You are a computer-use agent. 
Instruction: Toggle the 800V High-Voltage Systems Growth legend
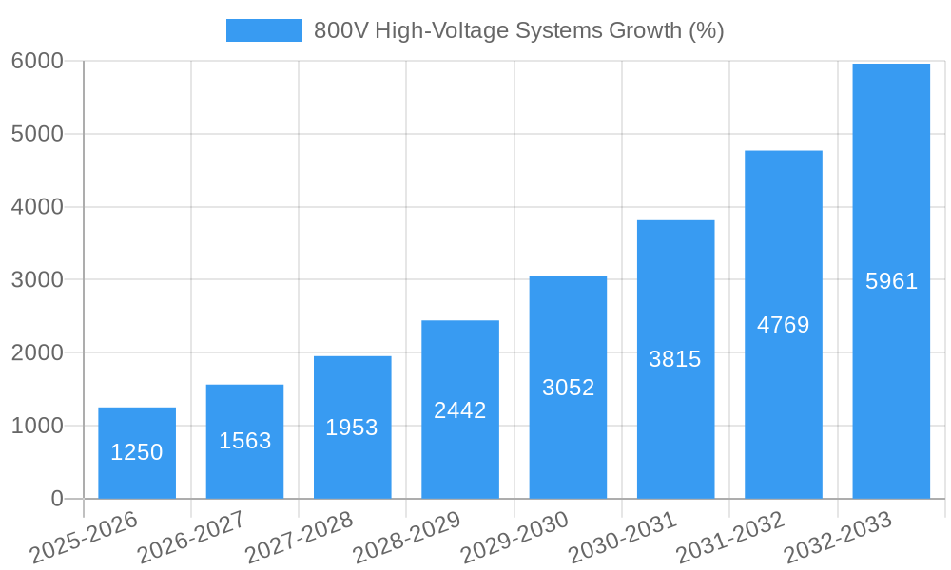coord(518,29)
